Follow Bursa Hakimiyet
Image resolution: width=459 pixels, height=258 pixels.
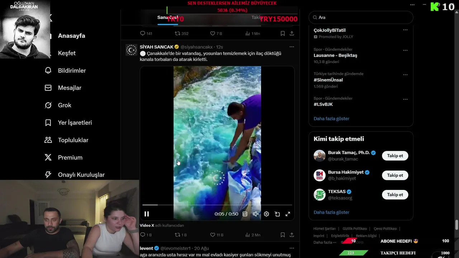tap(395, 175)
